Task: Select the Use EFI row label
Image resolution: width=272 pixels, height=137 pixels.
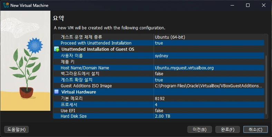Action: tap(68, 111)
